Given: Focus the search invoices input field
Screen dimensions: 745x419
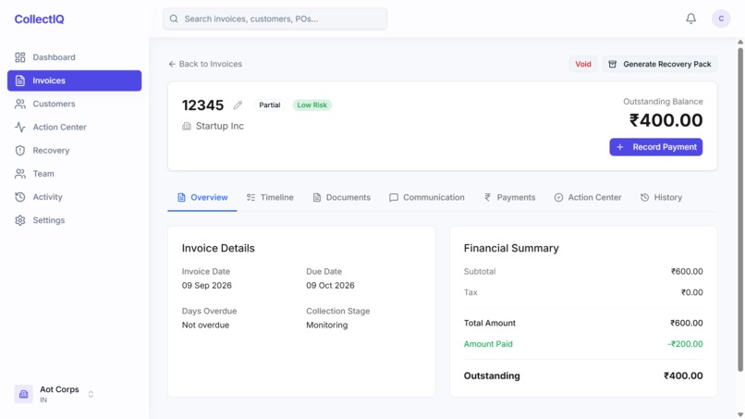Looking at the screenshot, I should coord(275,18).
